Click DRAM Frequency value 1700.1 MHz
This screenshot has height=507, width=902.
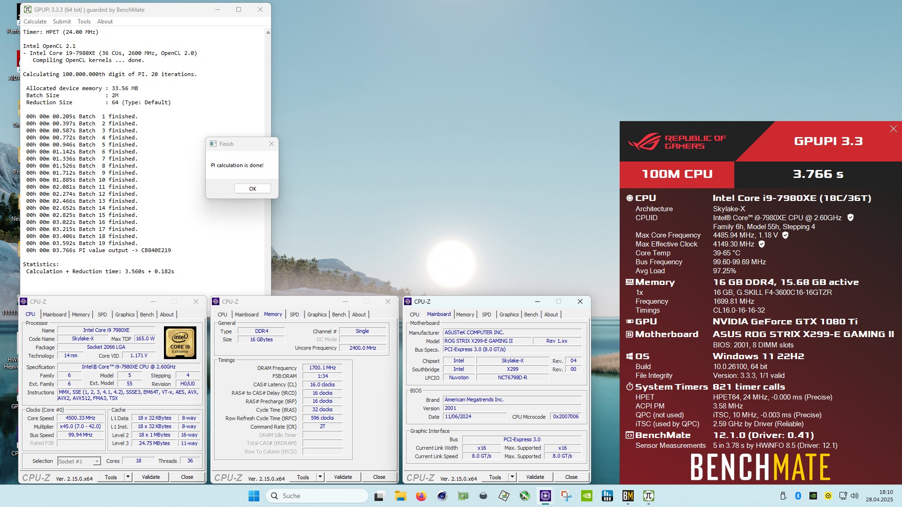[x=322, y=368]
